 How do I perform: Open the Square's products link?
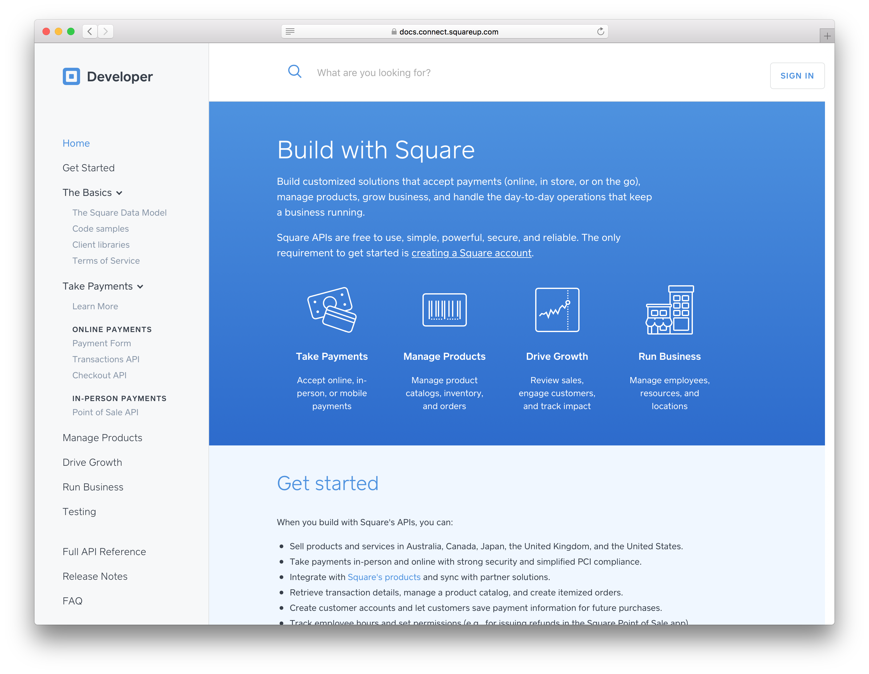(384, 577)
